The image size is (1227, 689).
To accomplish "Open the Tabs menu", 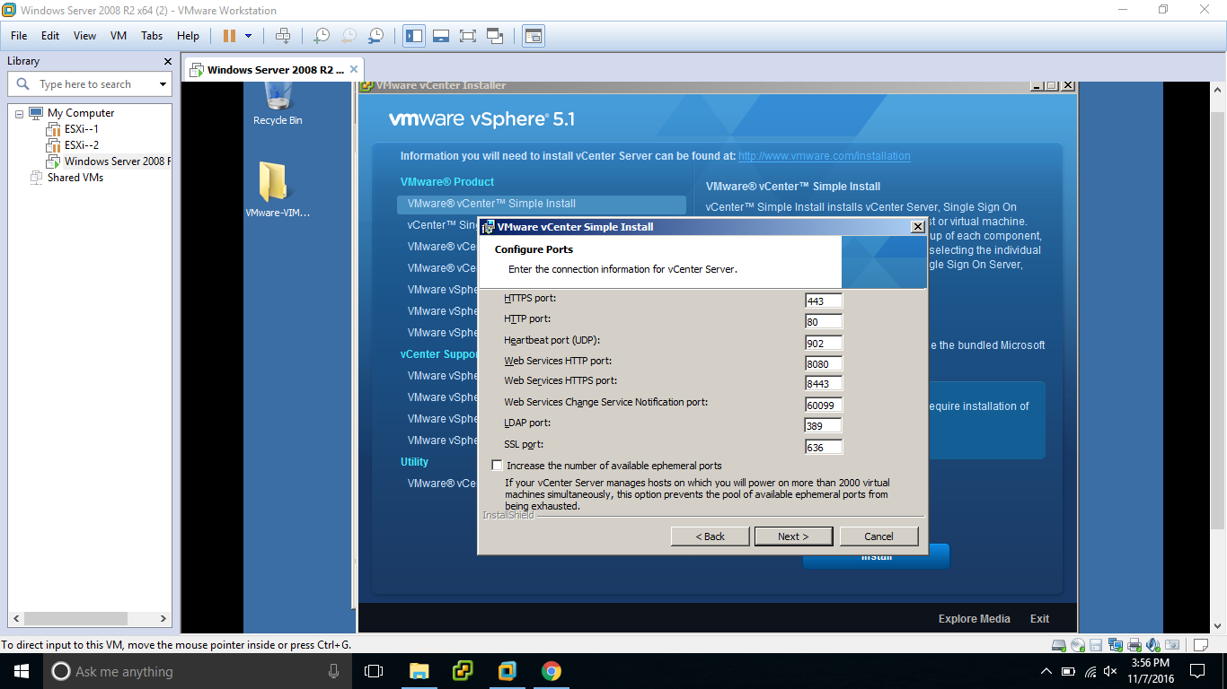I will (152, 36).
